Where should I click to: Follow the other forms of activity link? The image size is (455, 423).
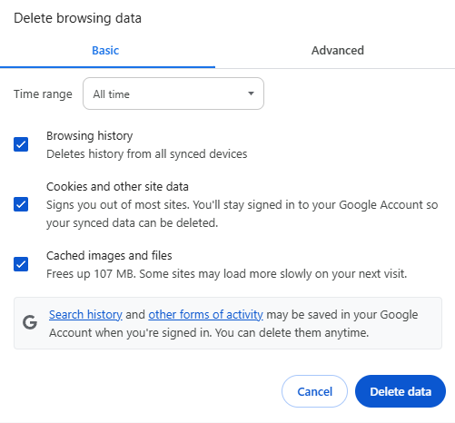point(205,315)
